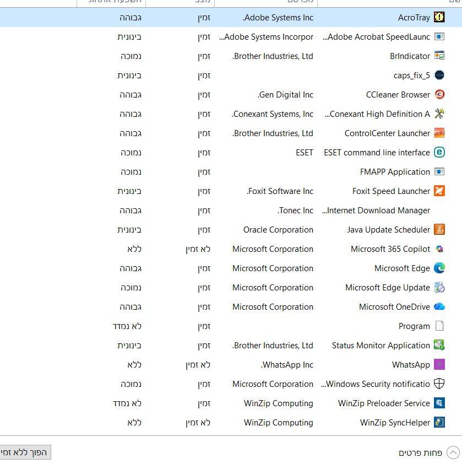Select the caps_fix_5 round icon

tap(439, 75)
